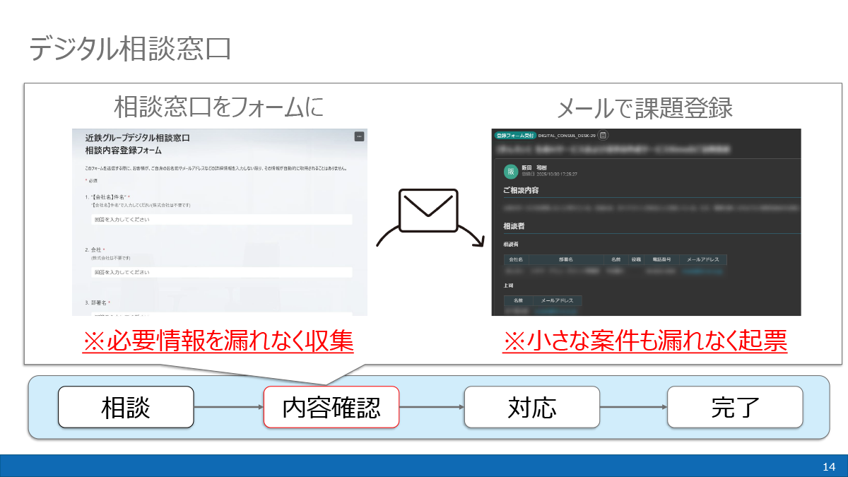Click the arrow between 相談 and 内容確認

[x=228, y=408]
